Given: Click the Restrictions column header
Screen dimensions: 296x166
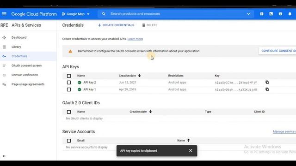Looking at the screenshot, I should click(x=176, y=76).
